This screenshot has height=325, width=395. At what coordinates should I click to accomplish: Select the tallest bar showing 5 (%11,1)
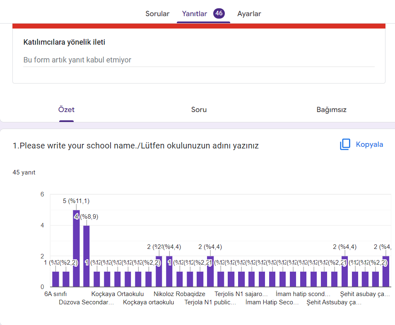76,248
